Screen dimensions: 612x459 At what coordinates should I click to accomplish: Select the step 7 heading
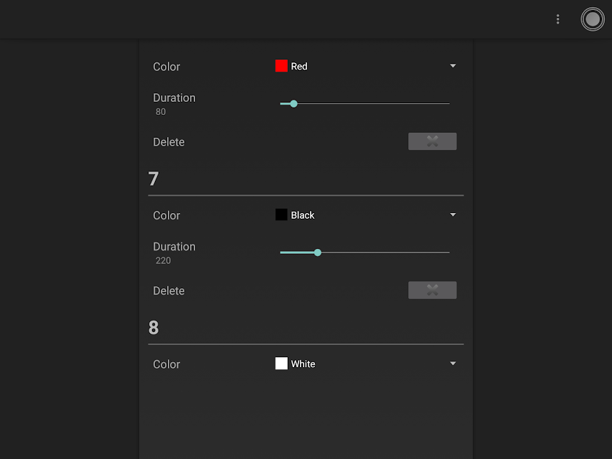(x=154, y=179)
